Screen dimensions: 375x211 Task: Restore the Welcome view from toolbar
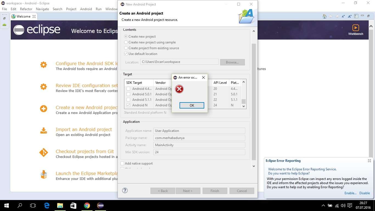click(x=368, y=16)
